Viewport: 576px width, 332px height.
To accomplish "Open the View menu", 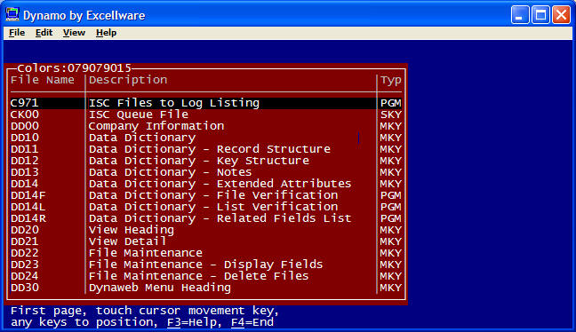I will pos(74,33).
